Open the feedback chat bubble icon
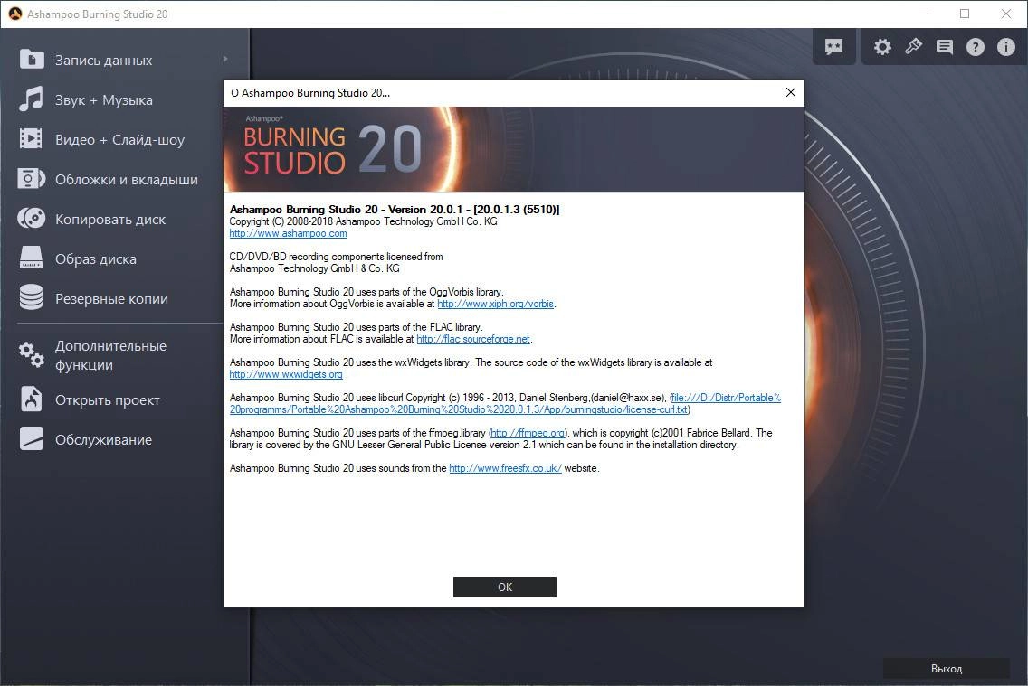The width and height of the screenshot is (1028, 686). (x=834, y=46)
